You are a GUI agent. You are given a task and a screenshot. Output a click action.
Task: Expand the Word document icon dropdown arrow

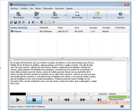[x=37, y=22]
